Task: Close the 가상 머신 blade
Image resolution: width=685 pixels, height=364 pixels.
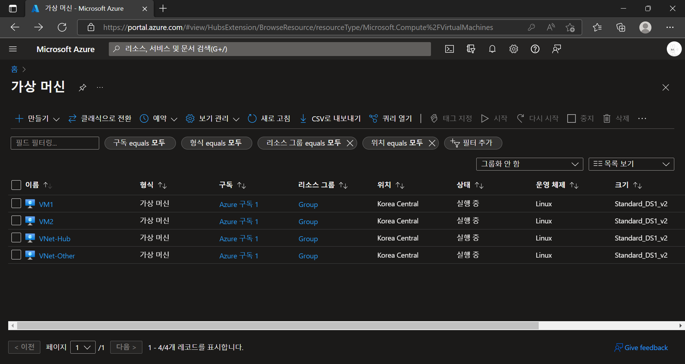Action: point(665,88)
